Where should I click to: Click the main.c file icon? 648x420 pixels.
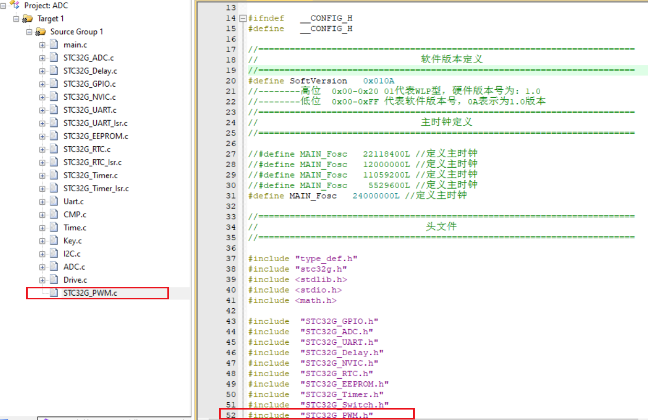tap(53, 45)
